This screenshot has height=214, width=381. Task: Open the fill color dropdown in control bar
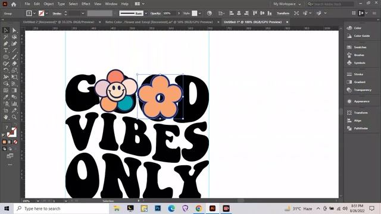pyautogui.click(x=35, y=13)
